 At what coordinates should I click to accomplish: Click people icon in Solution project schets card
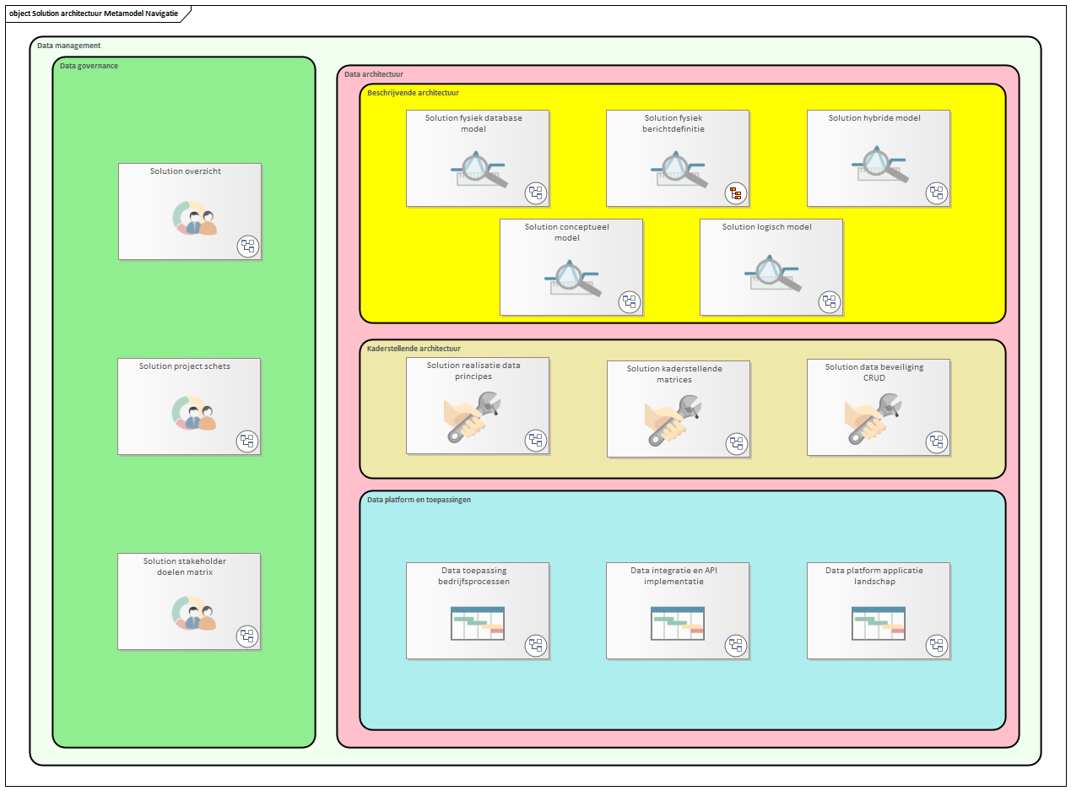tap(195, 413)
